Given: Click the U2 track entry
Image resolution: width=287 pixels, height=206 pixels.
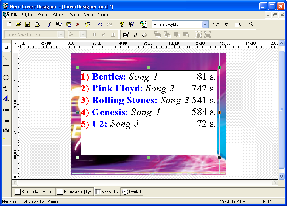Looking at the screenshot, I should (149, 124).
